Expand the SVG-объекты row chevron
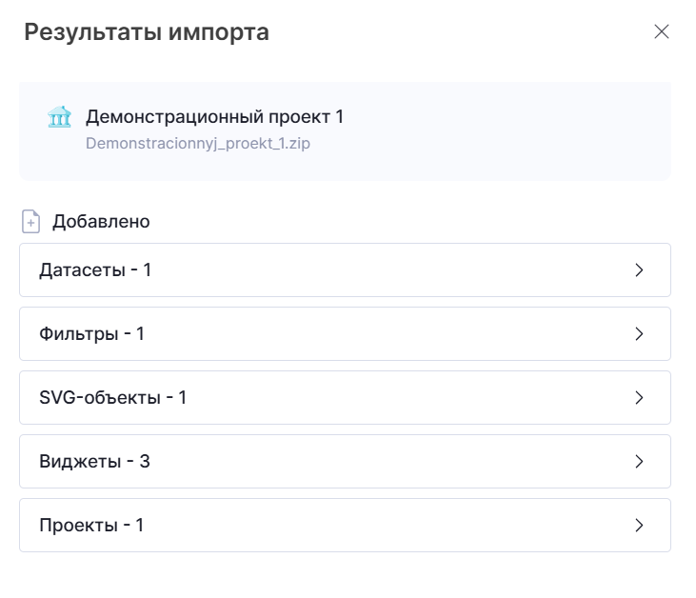This screenshot has width=696, height=598. tap(639, 398)
